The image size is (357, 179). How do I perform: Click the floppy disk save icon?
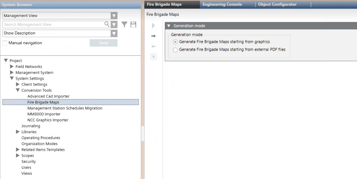point(133,25)
